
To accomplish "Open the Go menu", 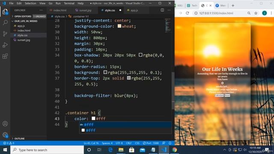I will (51, 3).
